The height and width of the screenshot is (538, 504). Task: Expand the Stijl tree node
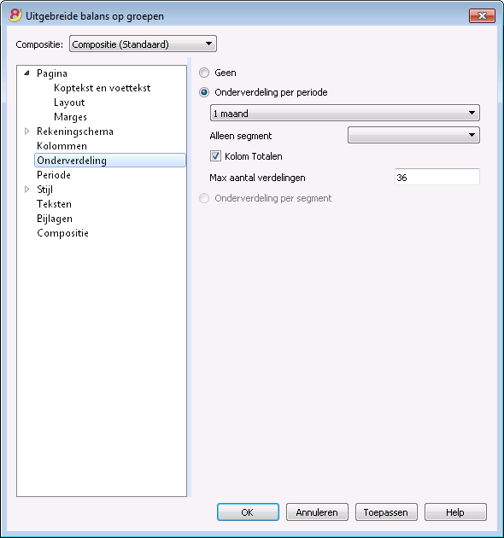pos(27,189)
